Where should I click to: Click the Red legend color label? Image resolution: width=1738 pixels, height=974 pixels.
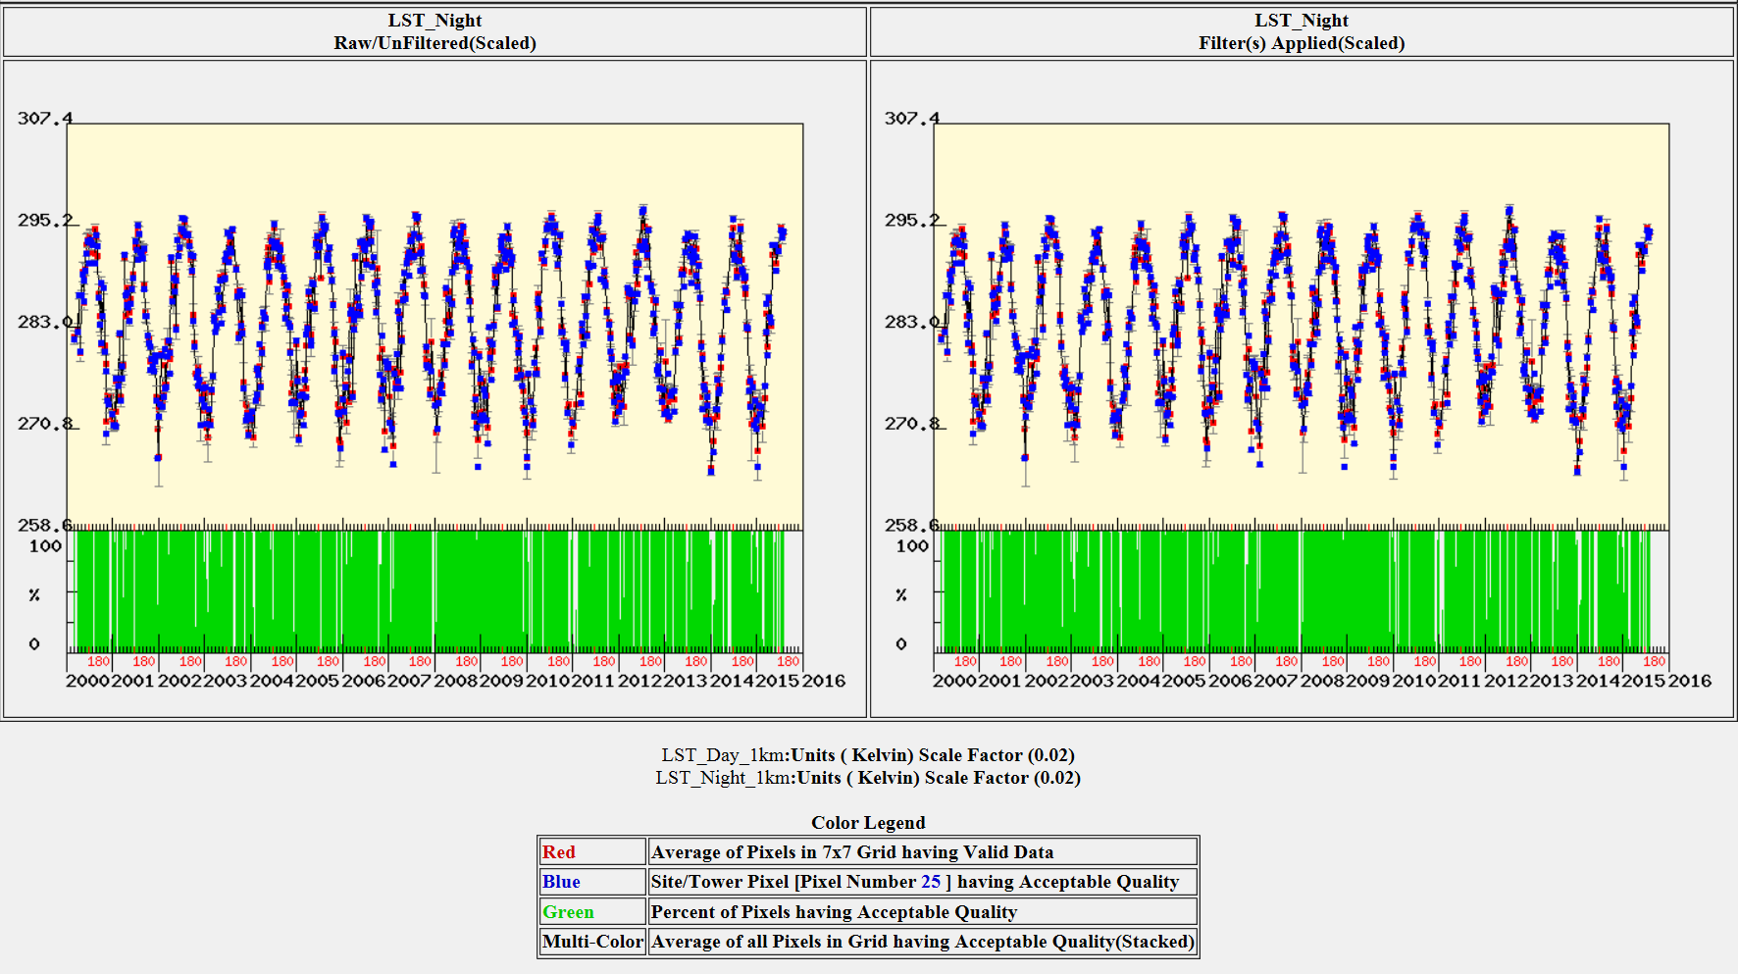559,852
